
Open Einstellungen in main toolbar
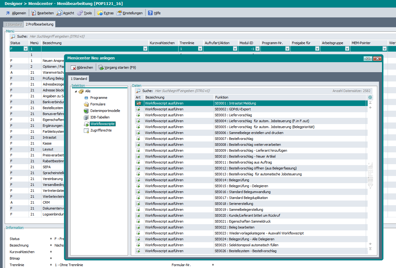pyautogui.click(x=130, y=13)
